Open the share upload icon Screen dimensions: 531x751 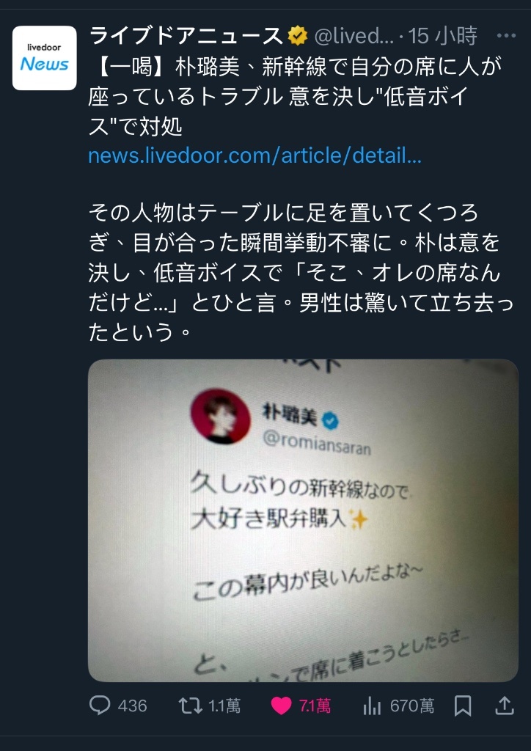coord(504,706)
